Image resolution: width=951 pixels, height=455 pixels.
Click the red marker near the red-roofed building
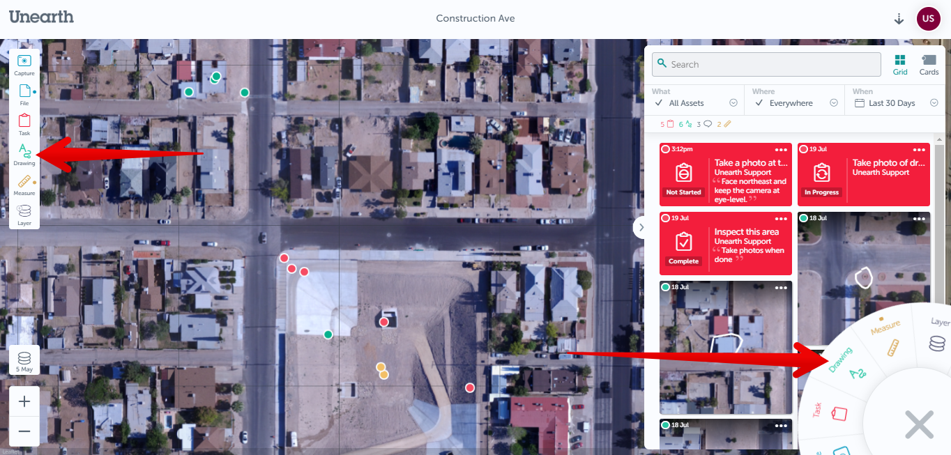[x=470, y=387]
